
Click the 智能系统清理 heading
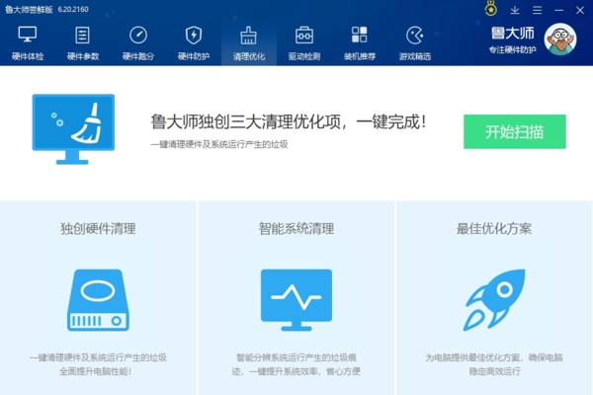click(x=296, y=229)
